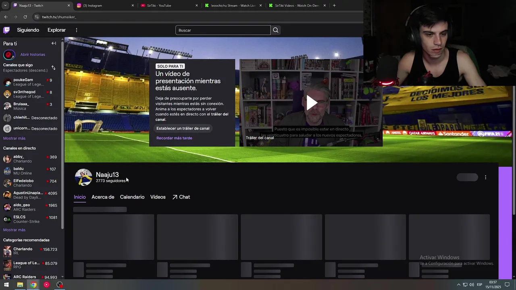This screenshot has width=516, height=290.
Task: Open the Windows notification center
Action: click(508, 285)
